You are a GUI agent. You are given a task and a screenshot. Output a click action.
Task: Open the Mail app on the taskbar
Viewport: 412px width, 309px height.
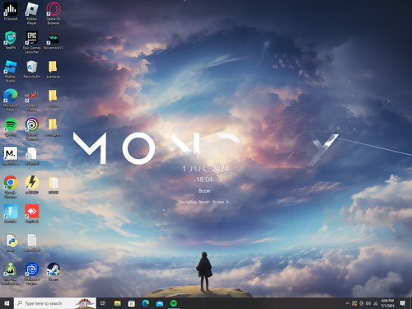pyautogui.click(x=160, y=303)
